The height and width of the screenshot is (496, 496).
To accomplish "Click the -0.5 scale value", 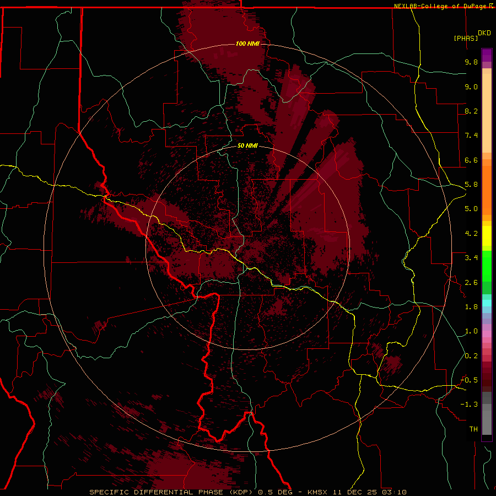I will [469, 380].
